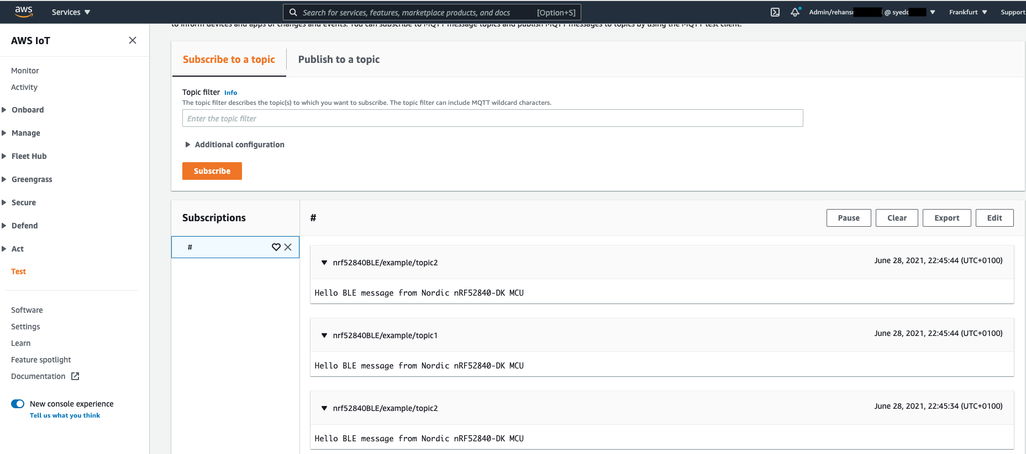
Task: Focus the topic filter input field
Action: [493, 118]
